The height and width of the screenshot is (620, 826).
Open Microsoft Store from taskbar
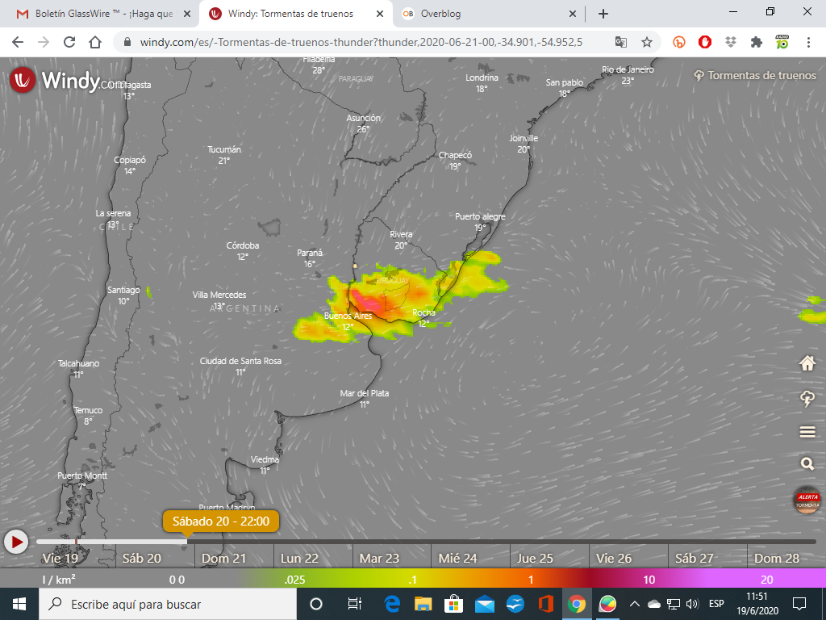click(x=453, y=604)
